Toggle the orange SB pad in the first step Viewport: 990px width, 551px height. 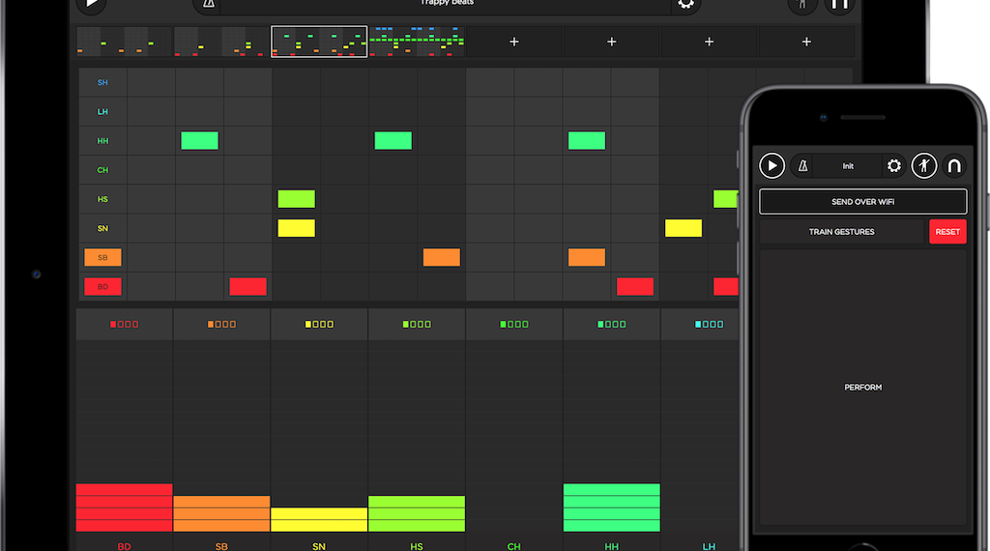click(x=102, y=257)
